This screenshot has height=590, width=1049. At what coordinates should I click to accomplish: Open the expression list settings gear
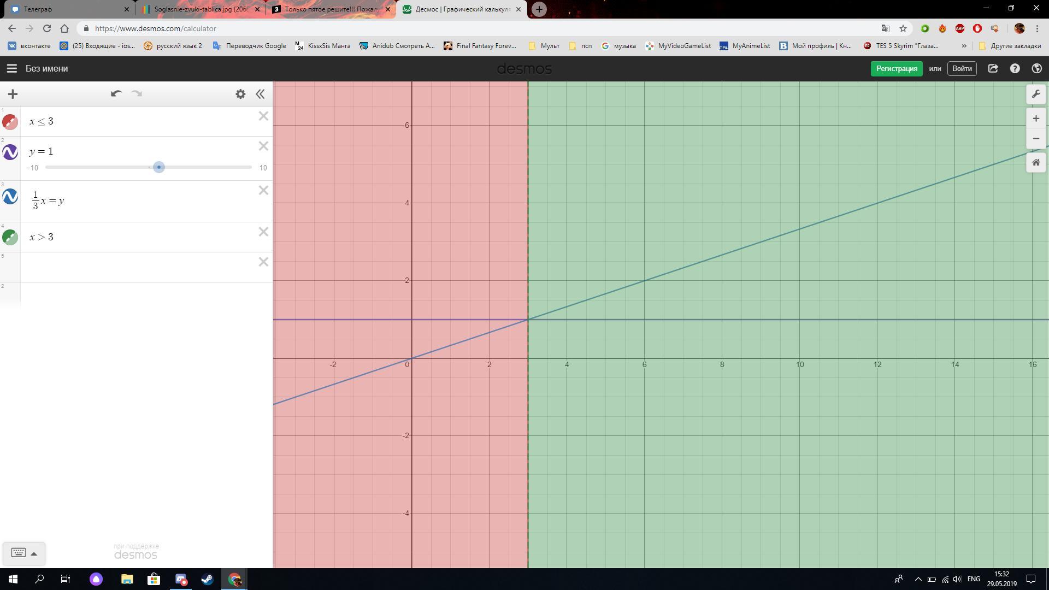click(240, 94)
